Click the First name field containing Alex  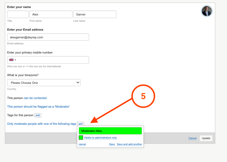(x=51, y=14)
